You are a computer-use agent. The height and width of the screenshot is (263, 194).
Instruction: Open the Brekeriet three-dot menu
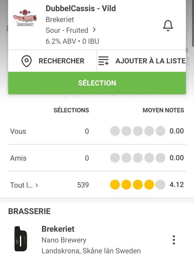point(174,240)
